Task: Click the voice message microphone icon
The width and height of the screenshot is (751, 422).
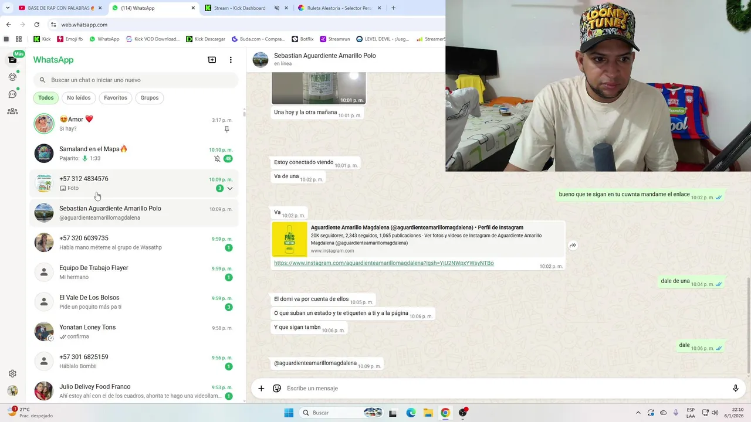Action: 735,388
